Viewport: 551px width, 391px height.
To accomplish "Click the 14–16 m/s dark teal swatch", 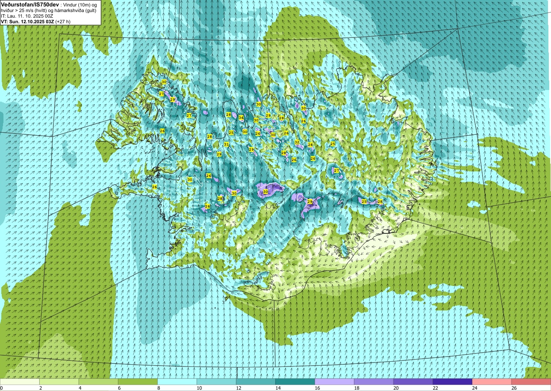I will click(295, 382).
